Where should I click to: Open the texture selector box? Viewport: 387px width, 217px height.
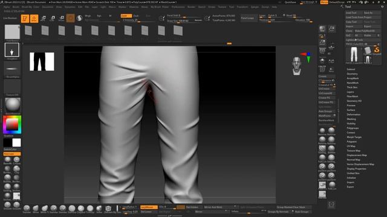click(12, 86)
